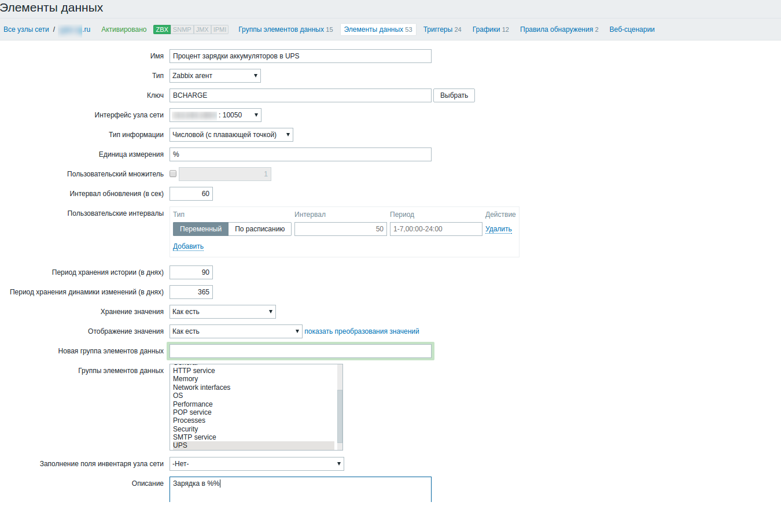The width and height of the screenshot is (781, 524).
Task: Click the ZBX agent status icon
Action: [162, 28]
